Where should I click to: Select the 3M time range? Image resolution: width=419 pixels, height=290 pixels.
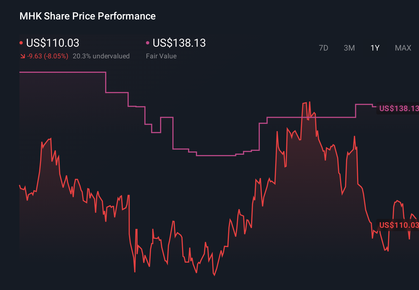coord(349,48)
